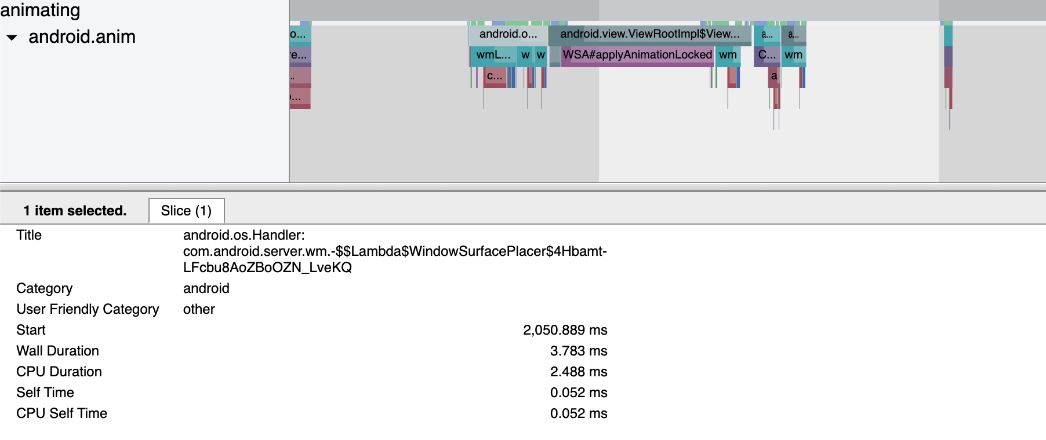Click the rightmost wm slice
1046x440 pixels.
(x=793, y=55)
